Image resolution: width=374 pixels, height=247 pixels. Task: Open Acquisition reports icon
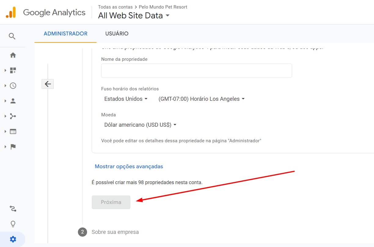coord(13,116)
